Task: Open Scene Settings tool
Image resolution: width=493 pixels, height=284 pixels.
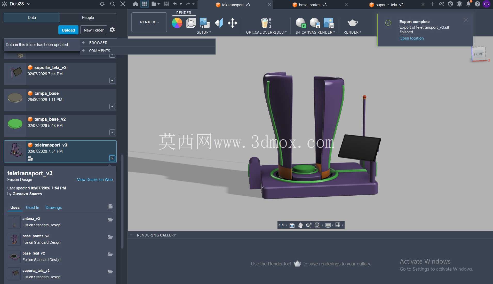Action: click(191, 23)
